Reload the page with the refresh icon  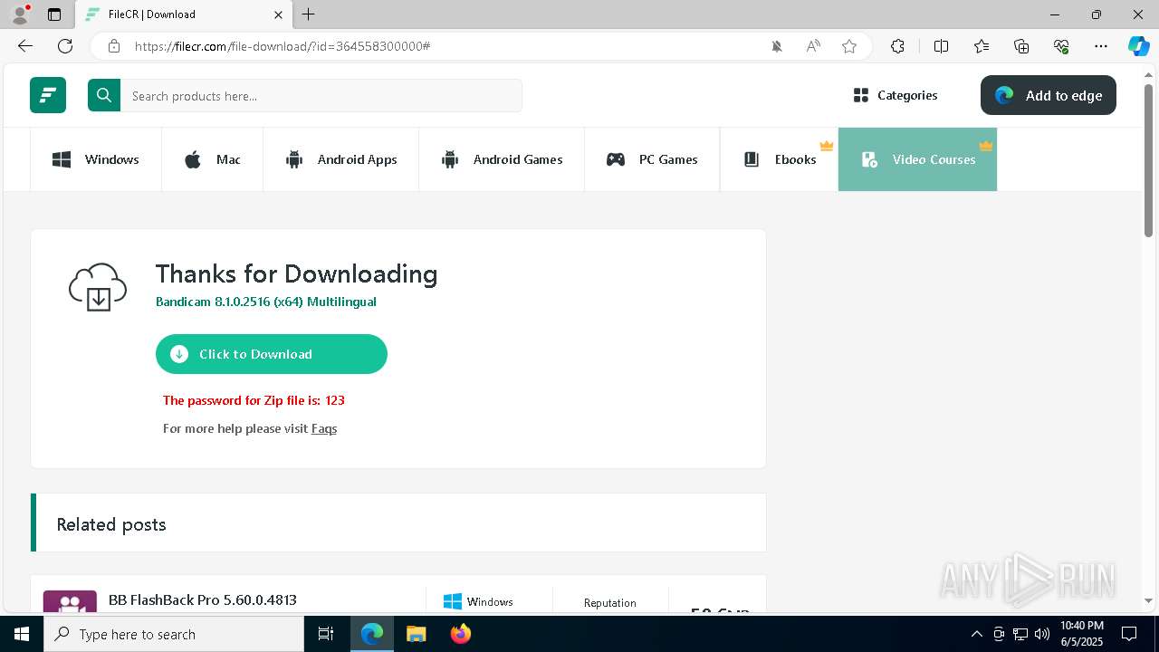click(x=65, y=46)
